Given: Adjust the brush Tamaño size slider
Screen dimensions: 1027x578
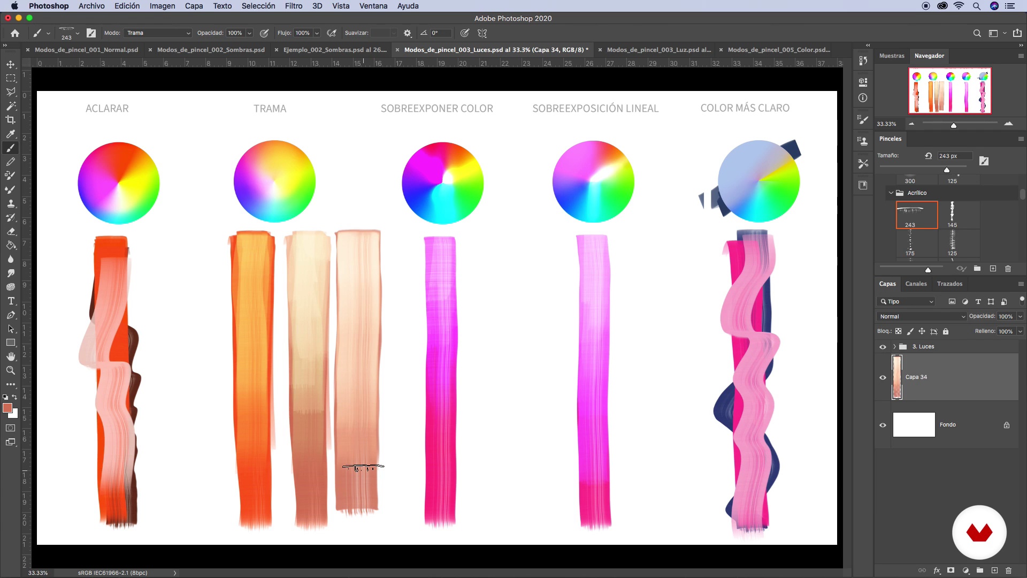Looking at the screenshot, I should pyautogui.click(x=947, y=170).
